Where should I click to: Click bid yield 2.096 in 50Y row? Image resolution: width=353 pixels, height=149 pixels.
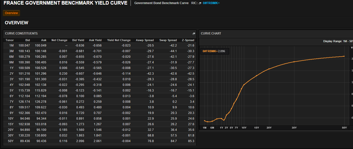(80, 141)
